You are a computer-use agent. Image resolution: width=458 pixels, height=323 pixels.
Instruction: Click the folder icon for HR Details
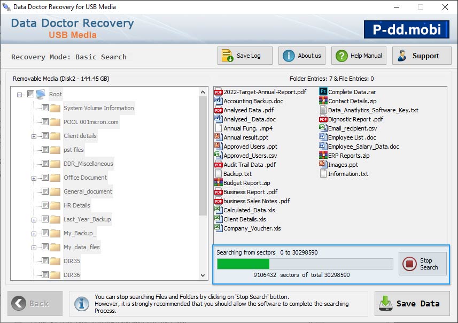coord(55,205)
